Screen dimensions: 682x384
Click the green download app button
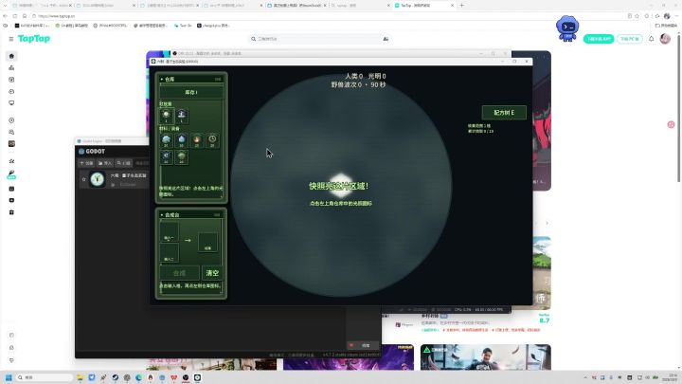pos(599,39)
